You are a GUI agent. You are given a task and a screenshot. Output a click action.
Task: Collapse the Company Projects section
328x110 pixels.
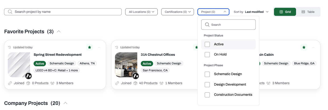click(65, 103)
